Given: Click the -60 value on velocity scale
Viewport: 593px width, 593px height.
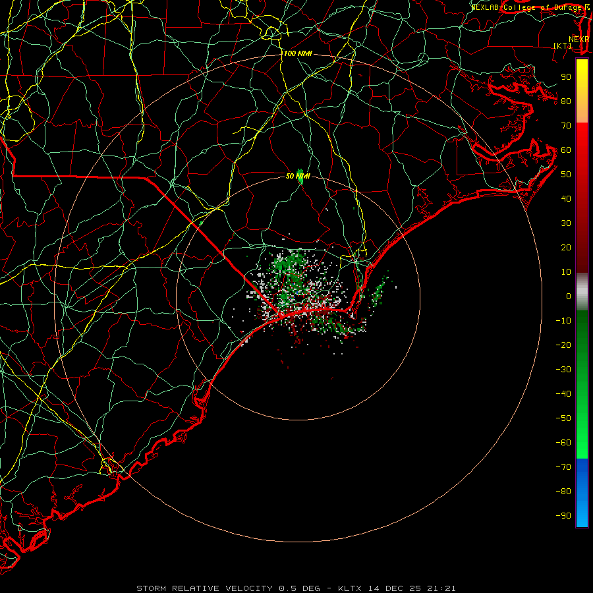Looking at the screenshot, I should click(563, 443).
